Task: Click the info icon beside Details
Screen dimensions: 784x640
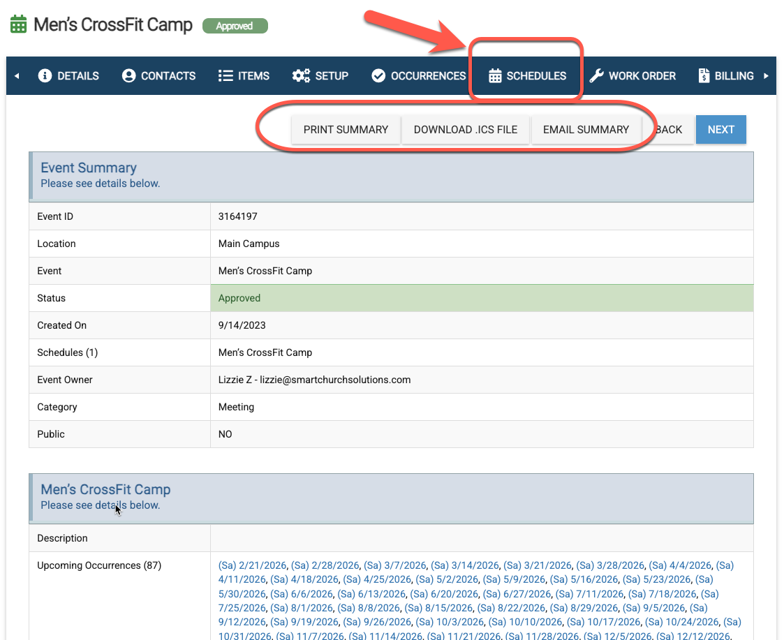Action: 45,76
